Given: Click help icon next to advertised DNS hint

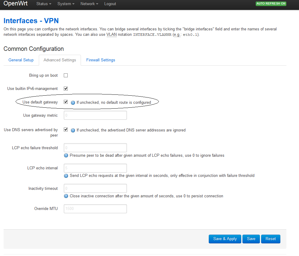Looking at the screenshot, I should point(73,130).
